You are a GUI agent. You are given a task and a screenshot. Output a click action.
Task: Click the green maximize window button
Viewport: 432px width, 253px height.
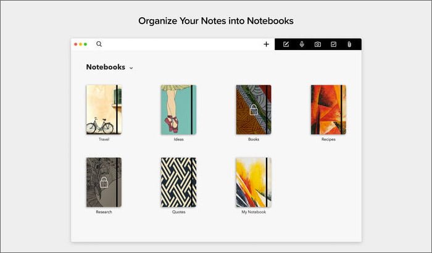pos(85,44)
